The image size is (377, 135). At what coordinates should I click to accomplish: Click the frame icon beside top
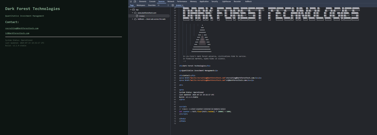point(134,10)
